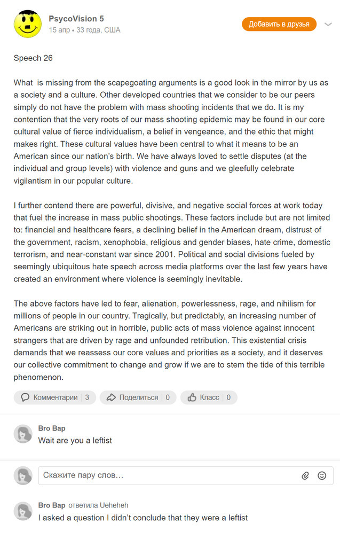340x547 pixels.
Task: Open Bro Bap name on reply comment
Action: 52,505
